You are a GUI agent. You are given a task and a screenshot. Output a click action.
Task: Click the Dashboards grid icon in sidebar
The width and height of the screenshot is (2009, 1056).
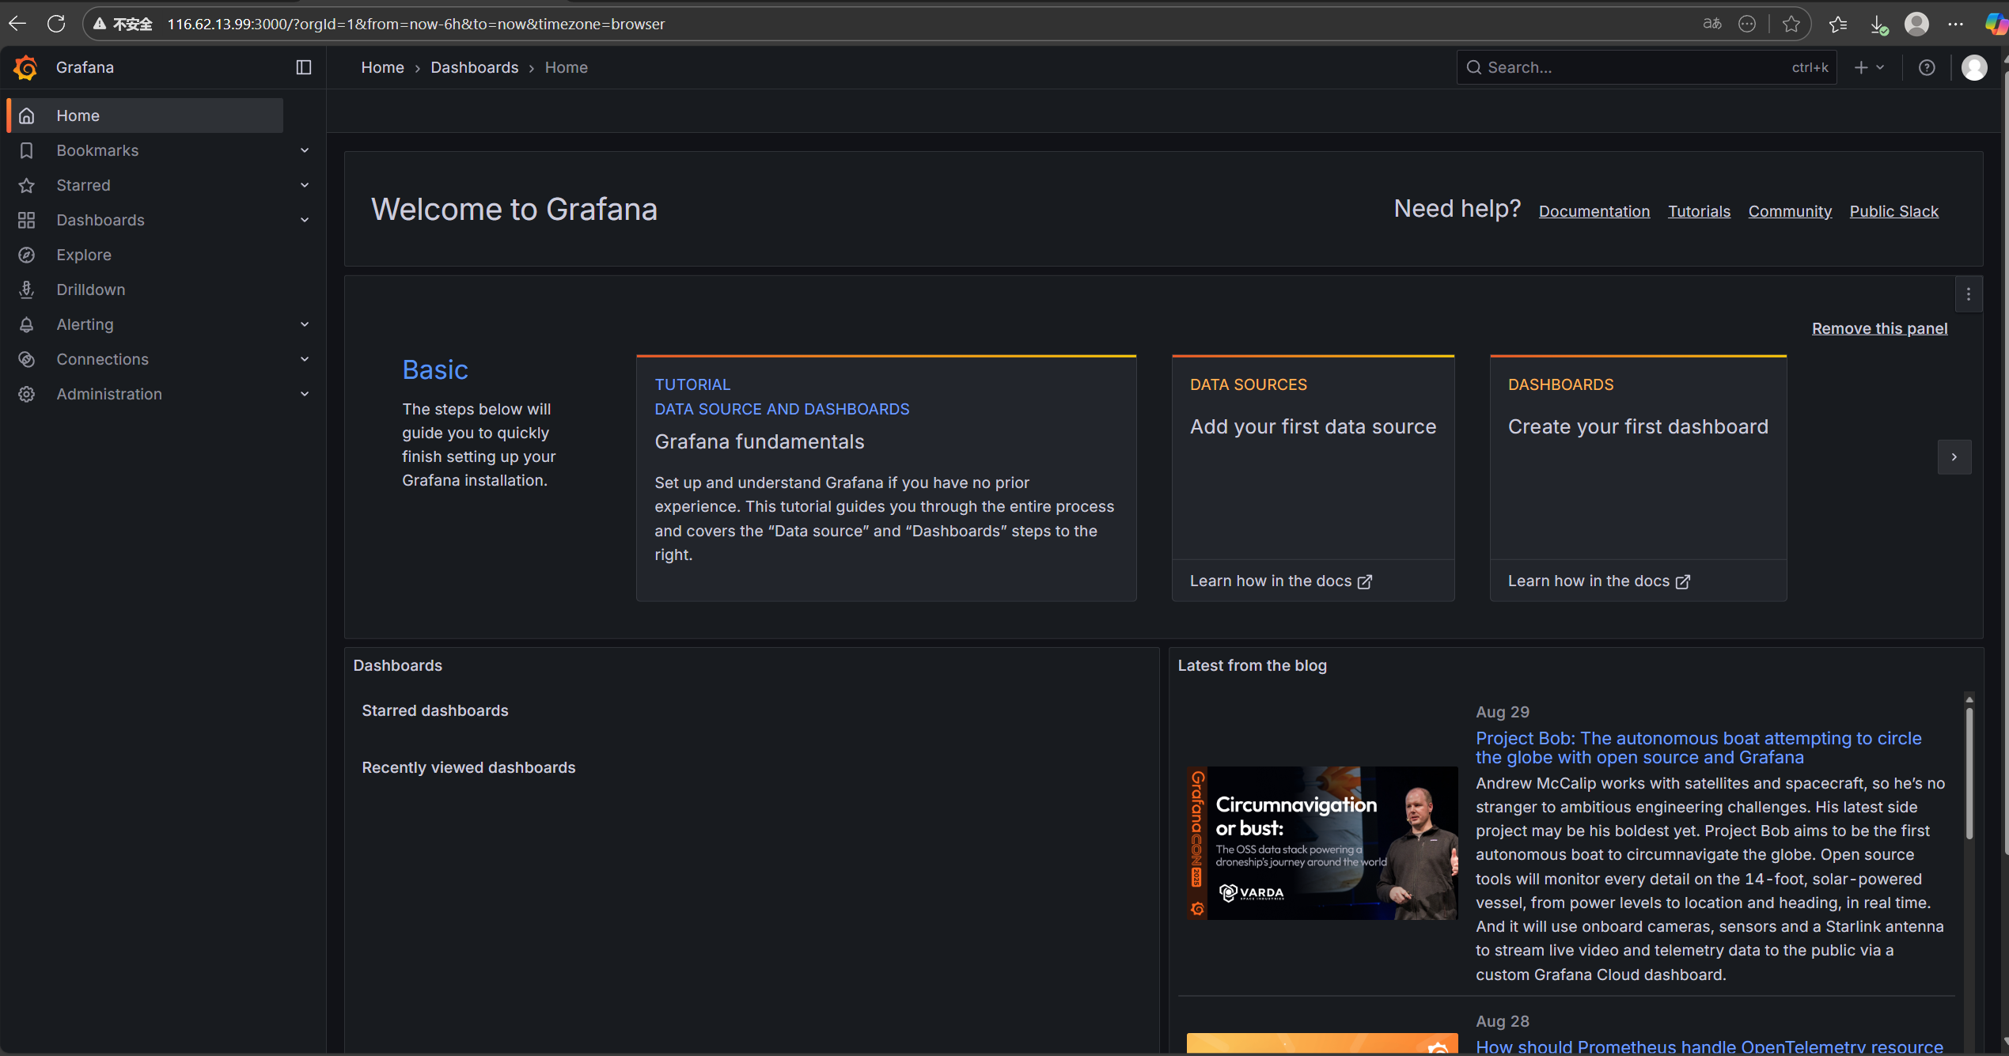click(x=27, y=220)
